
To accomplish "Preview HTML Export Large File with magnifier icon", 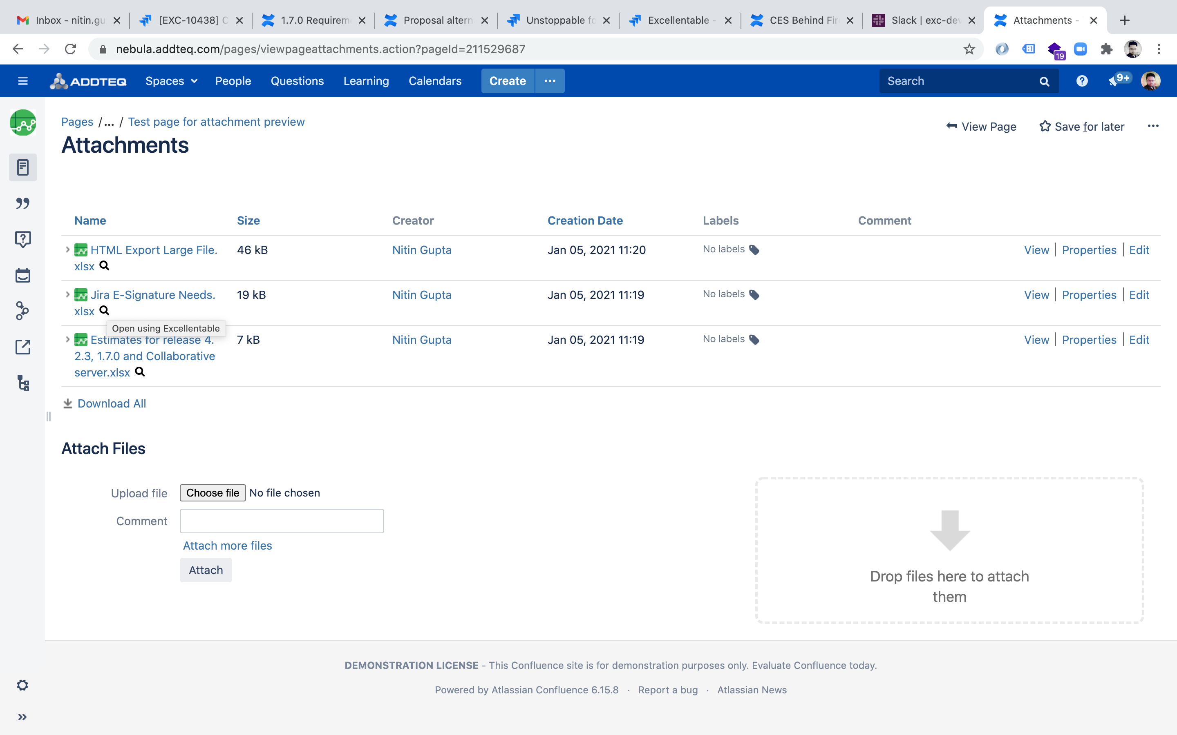I will tap(104, 265).
